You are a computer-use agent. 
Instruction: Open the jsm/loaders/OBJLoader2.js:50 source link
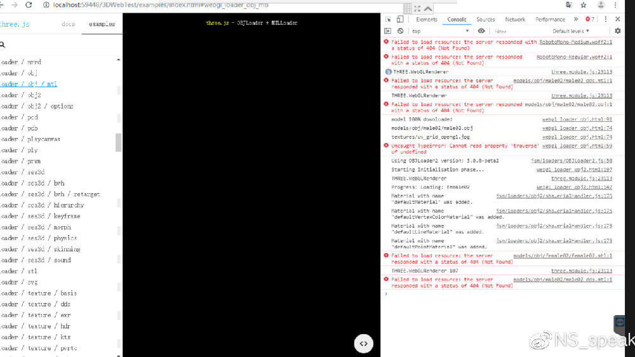point(571,161)
